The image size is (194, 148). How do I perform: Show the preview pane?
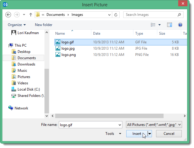click(170, 25)
